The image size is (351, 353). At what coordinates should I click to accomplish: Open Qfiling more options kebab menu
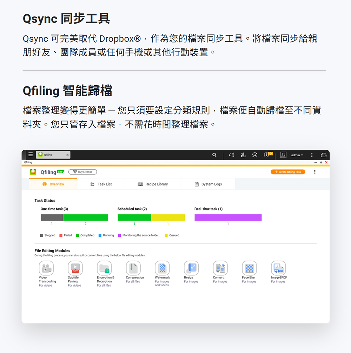(315, 172)
